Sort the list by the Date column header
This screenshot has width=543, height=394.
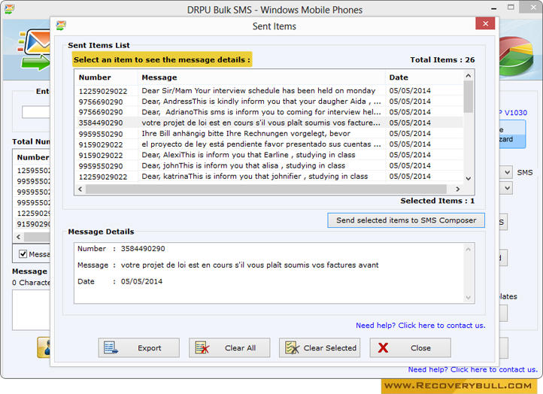click(x=424, y=77)
